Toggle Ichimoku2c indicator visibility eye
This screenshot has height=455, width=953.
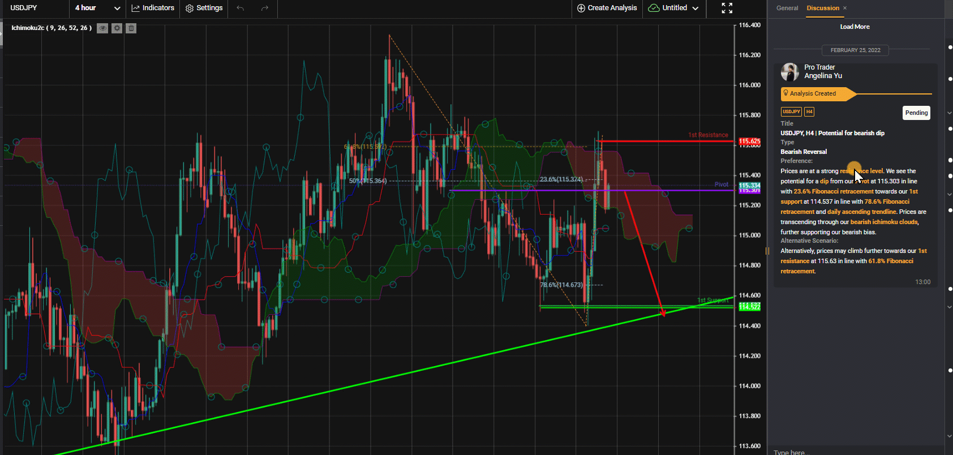pos(102,28)
